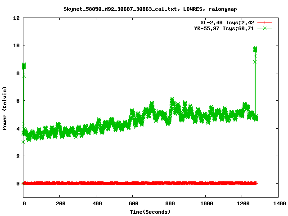288x216 pixels.
Task: Select legend entry YR-55.97 Tsys:60.71
Action: click(x=224, y=28)
